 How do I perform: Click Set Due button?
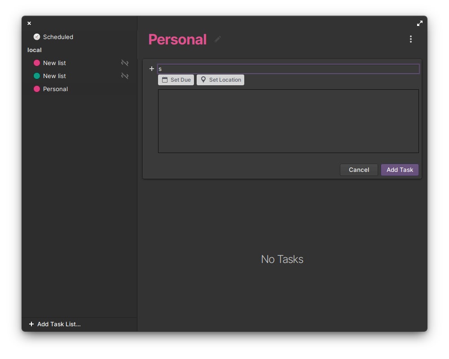(176, 80)
